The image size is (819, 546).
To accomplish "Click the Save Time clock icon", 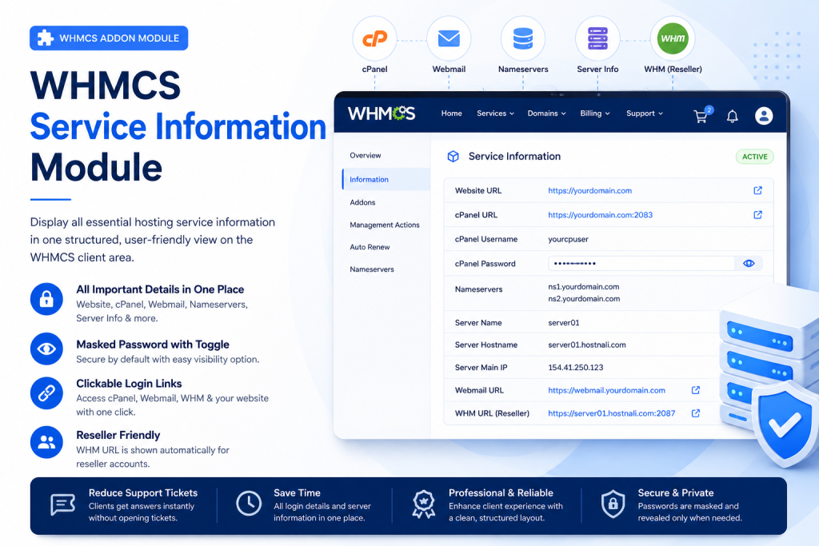I will pyautogui.click(x=249, y=504).
